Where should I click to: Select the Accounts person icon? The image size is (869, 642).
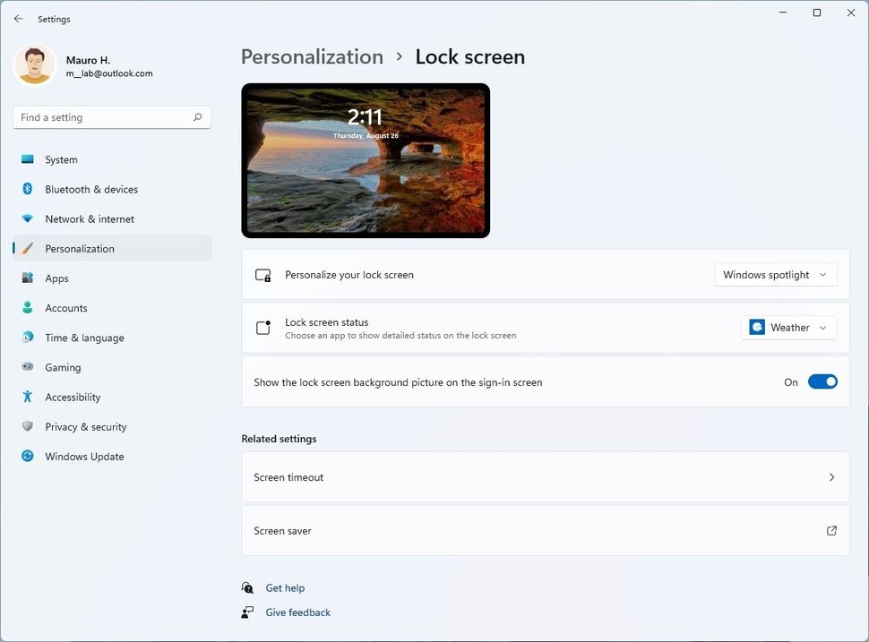[x=28, y=308]
